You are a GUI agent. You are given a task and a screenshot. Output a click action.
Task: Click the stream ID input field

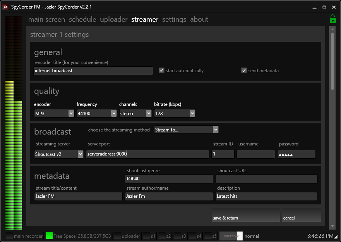point(223,154)
